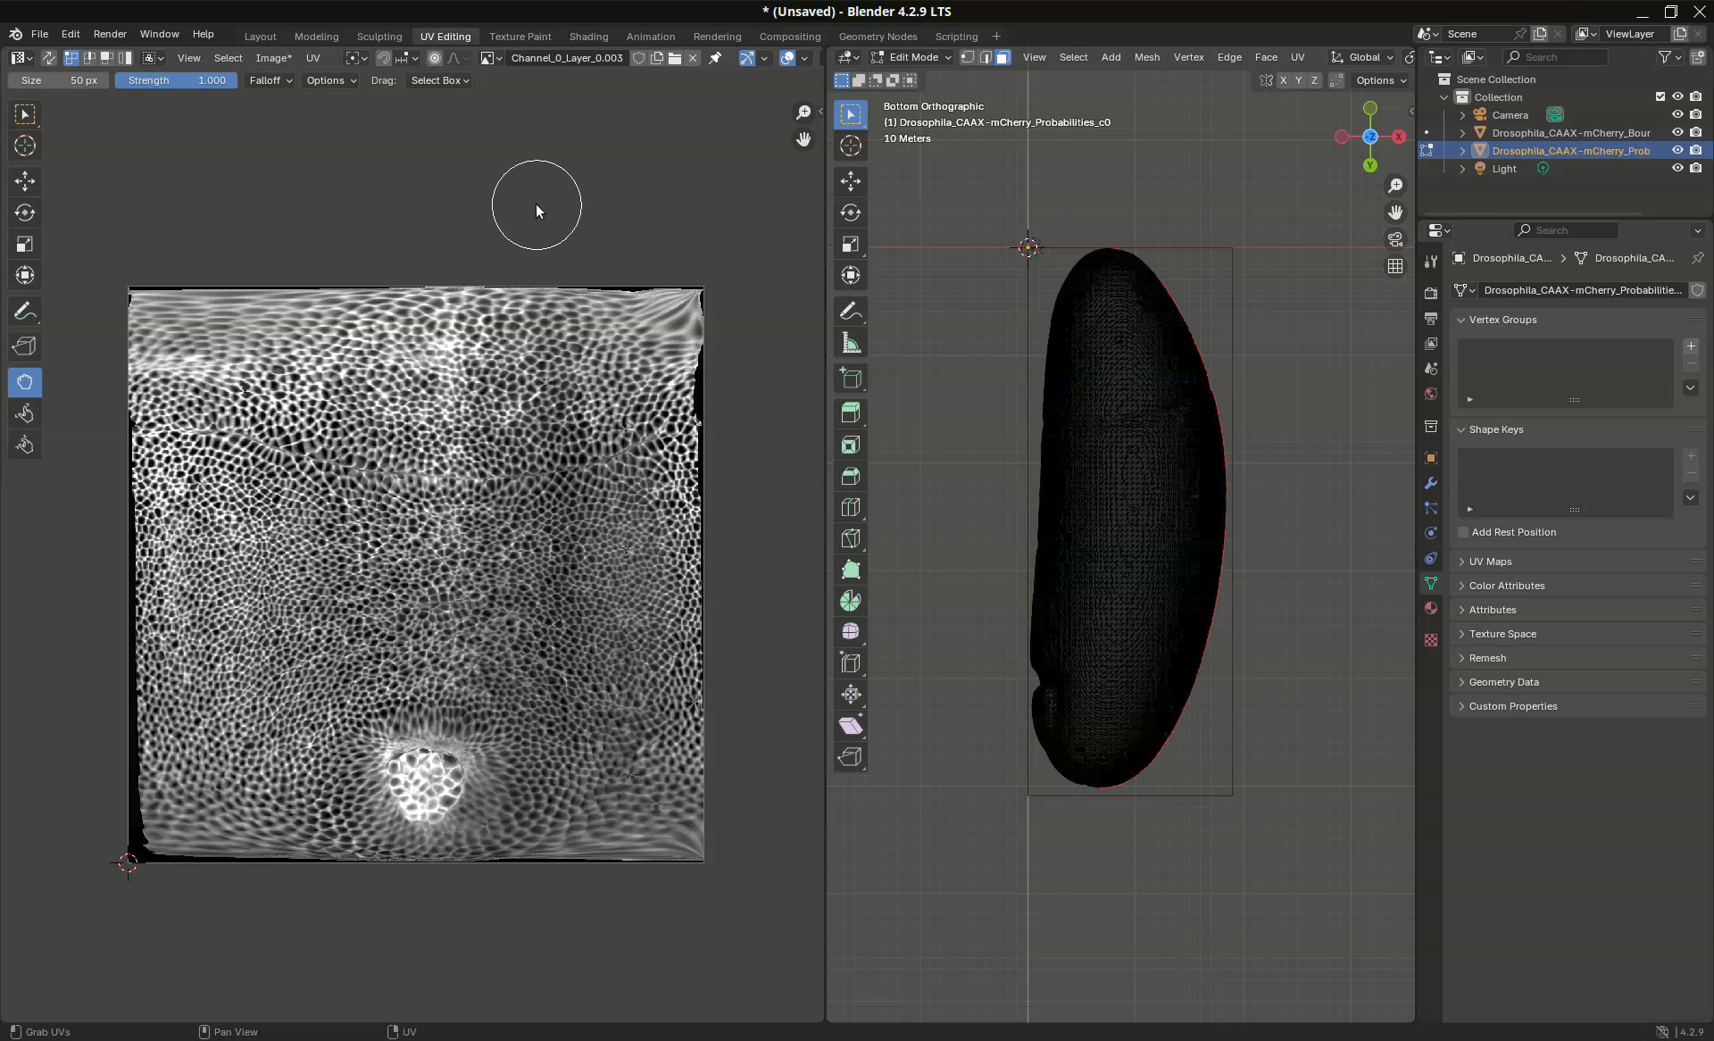Open the Render menu

[x=110, y=34]
